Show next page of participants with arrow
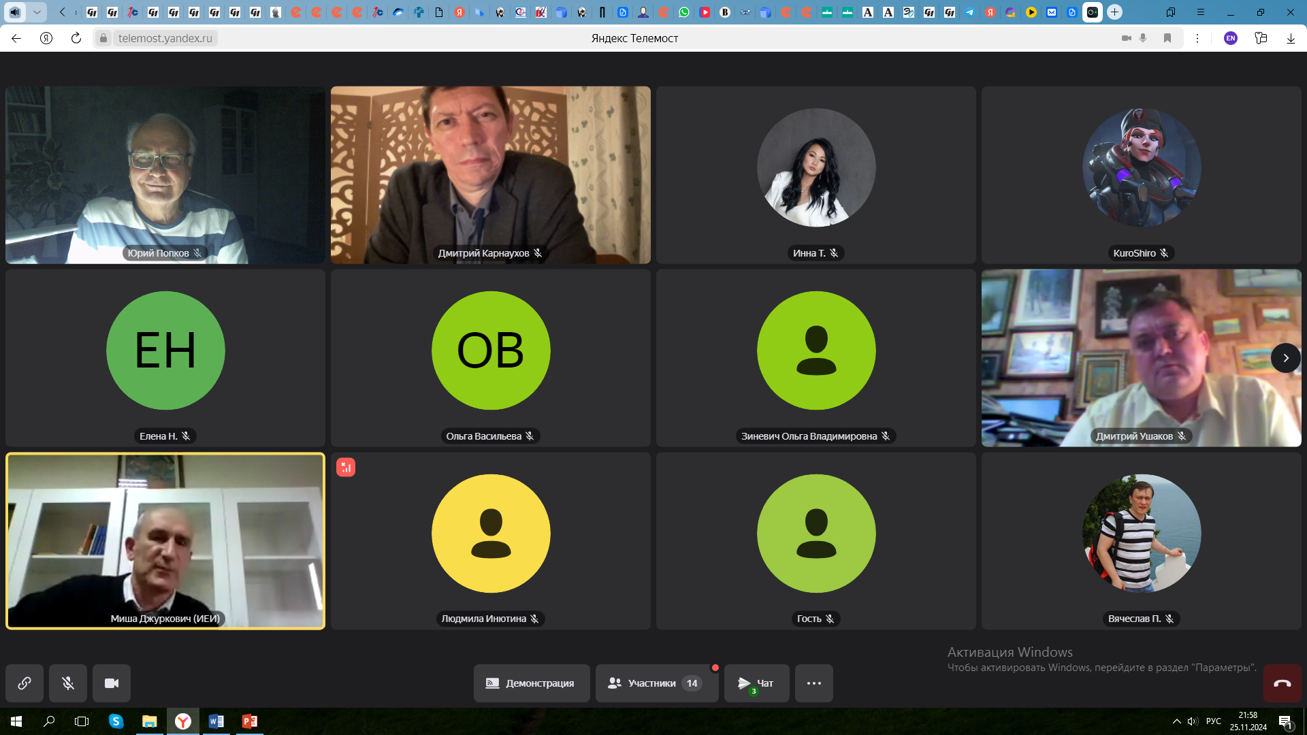This screenshot has width=1307, height=735. (x=1285, y=358)
